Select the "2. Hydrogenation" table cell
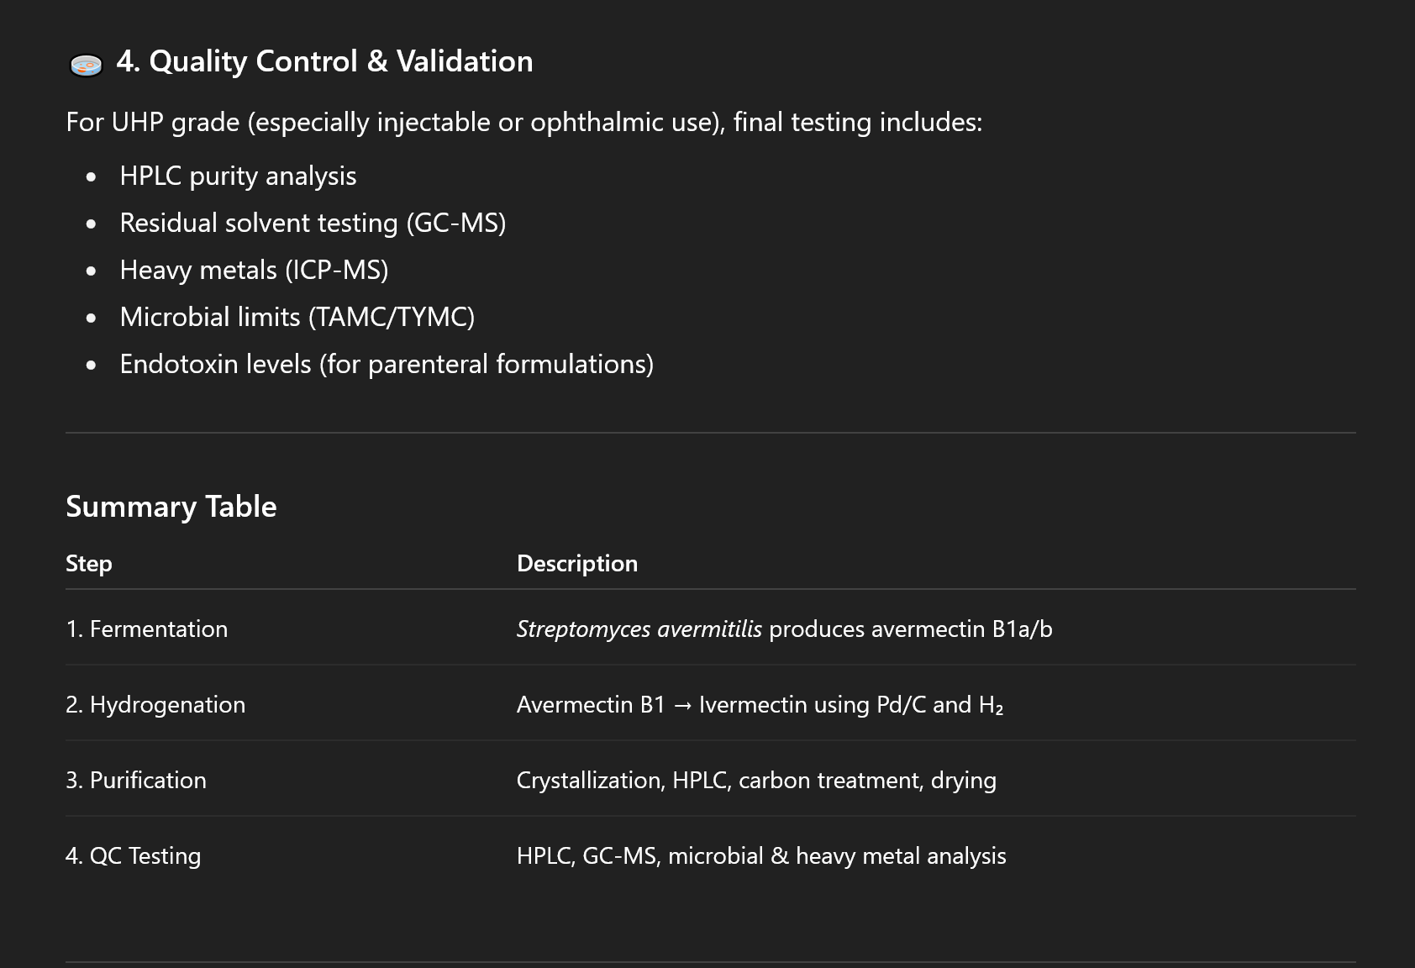The width and height of the screenshot is (1415, 968). click(155, 705)
